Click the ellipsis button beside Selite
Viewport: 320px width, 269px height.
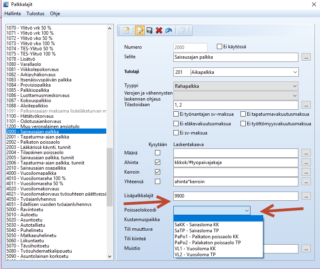[306, 57]
